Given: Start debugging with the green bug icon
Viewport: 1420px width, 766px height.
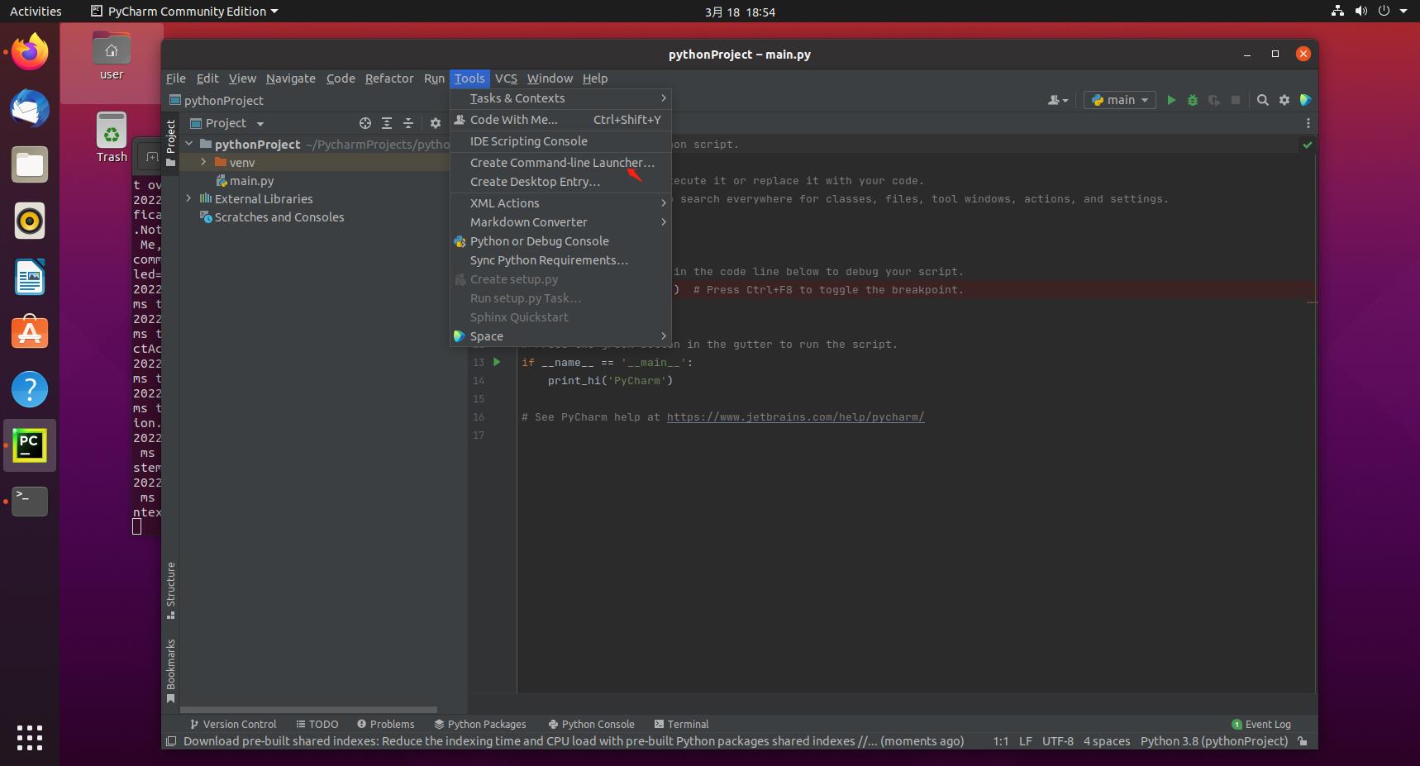Looking at the screenshot, I should 1193,100.
